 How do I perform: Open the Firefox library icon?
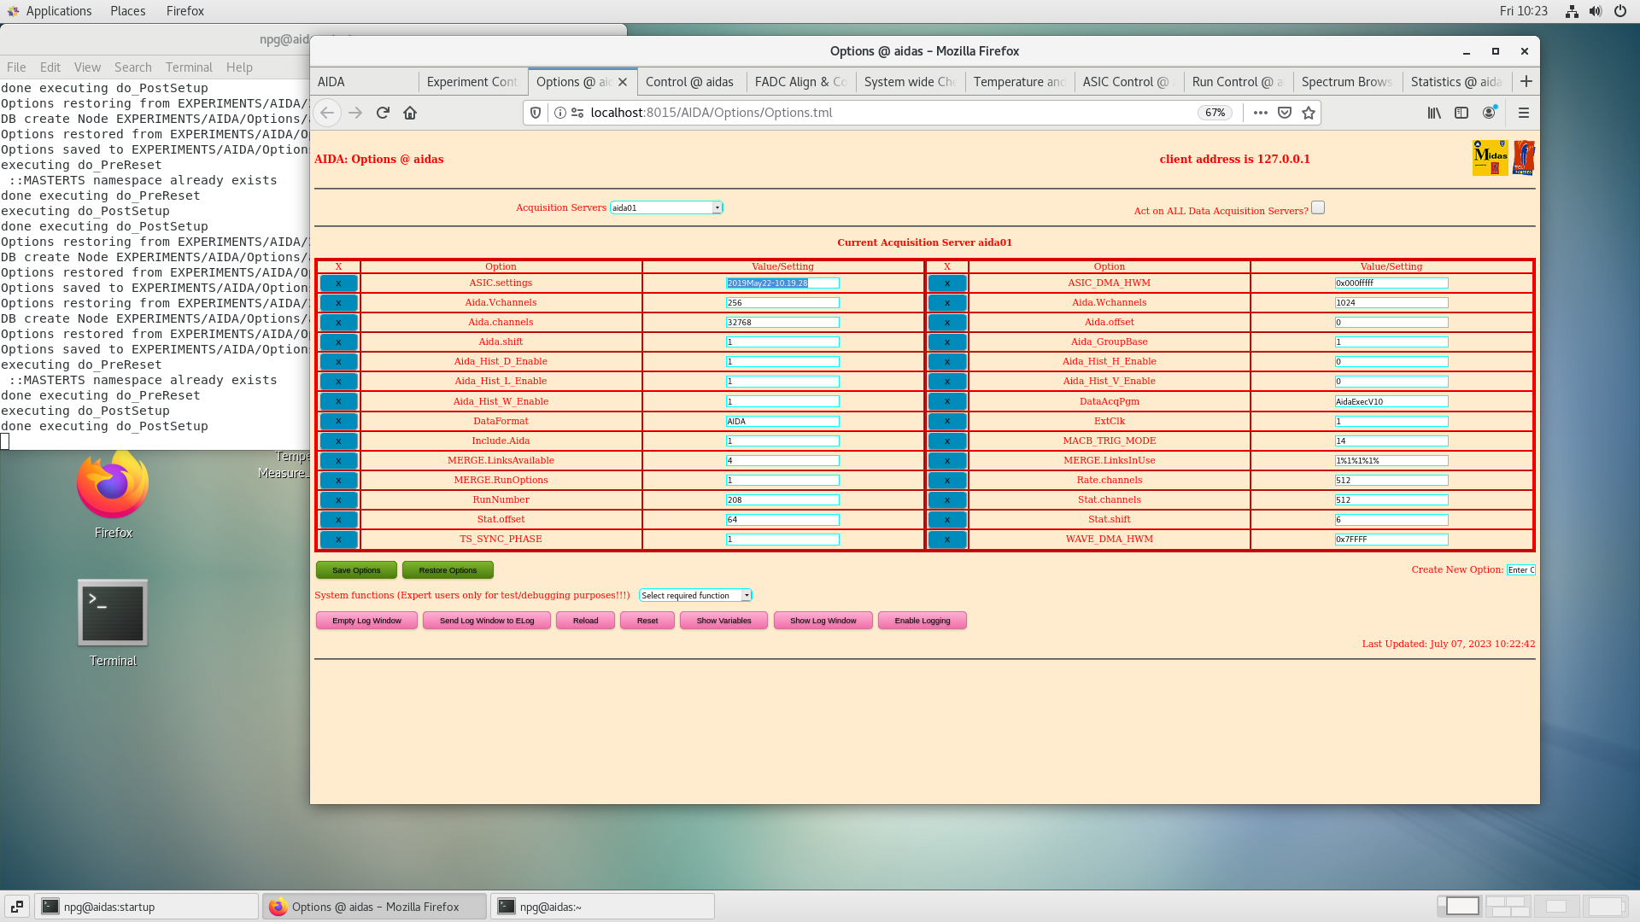click(x=1434, y=113)
